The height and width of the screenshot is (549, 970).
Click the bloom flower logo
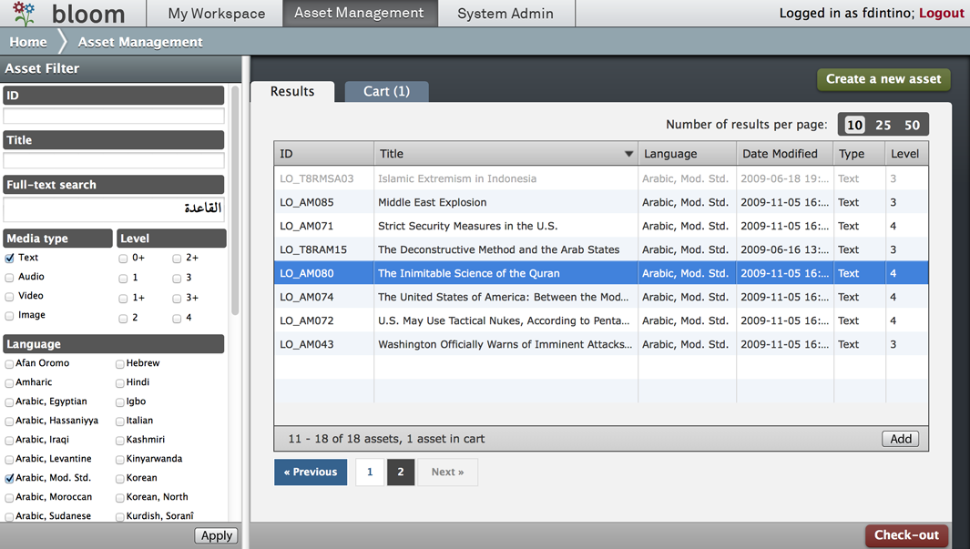point(25,13)
